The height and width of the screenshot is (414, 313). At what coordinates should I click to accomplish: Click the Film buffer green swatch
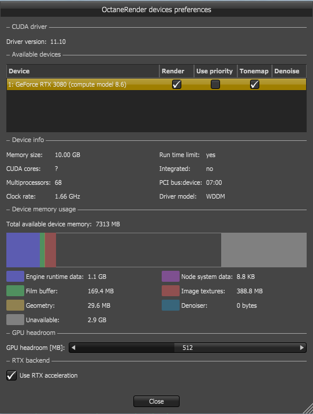click(x=16, y=291)
